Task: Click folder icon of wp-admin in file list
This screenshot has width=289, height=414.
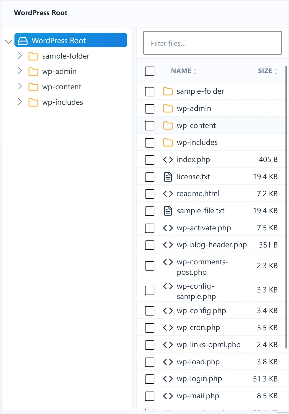Action: [168, 109]
